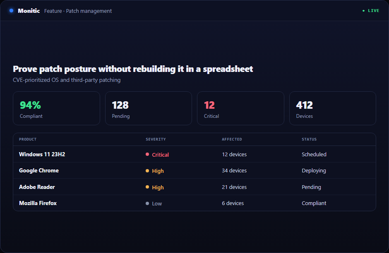Click the patch posture headline
Viewport: 389px width, 253px height.
point(133,69)
